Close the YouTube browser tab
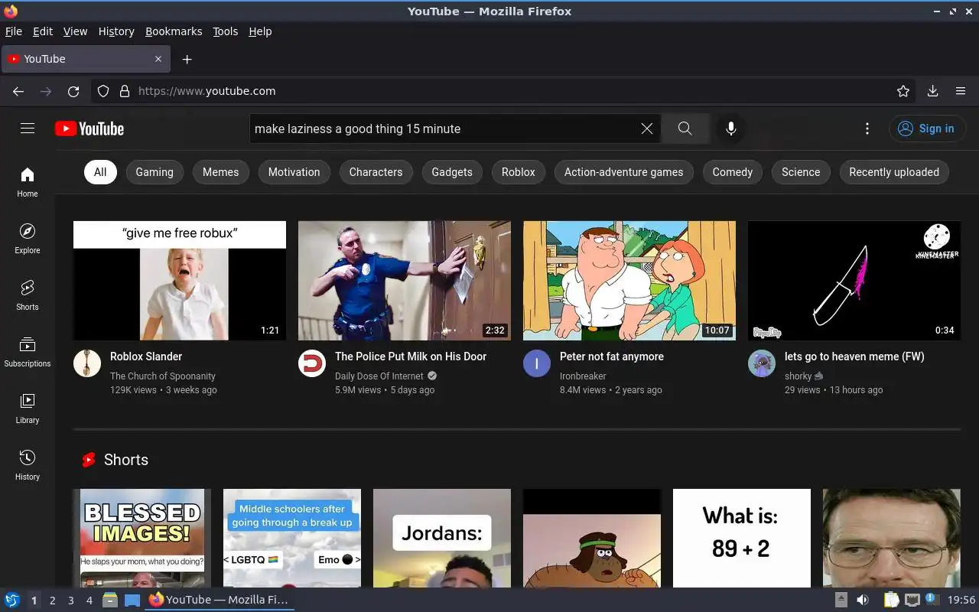Image resolution: width=979 pixels, height=612 pixels. (158, 59)
